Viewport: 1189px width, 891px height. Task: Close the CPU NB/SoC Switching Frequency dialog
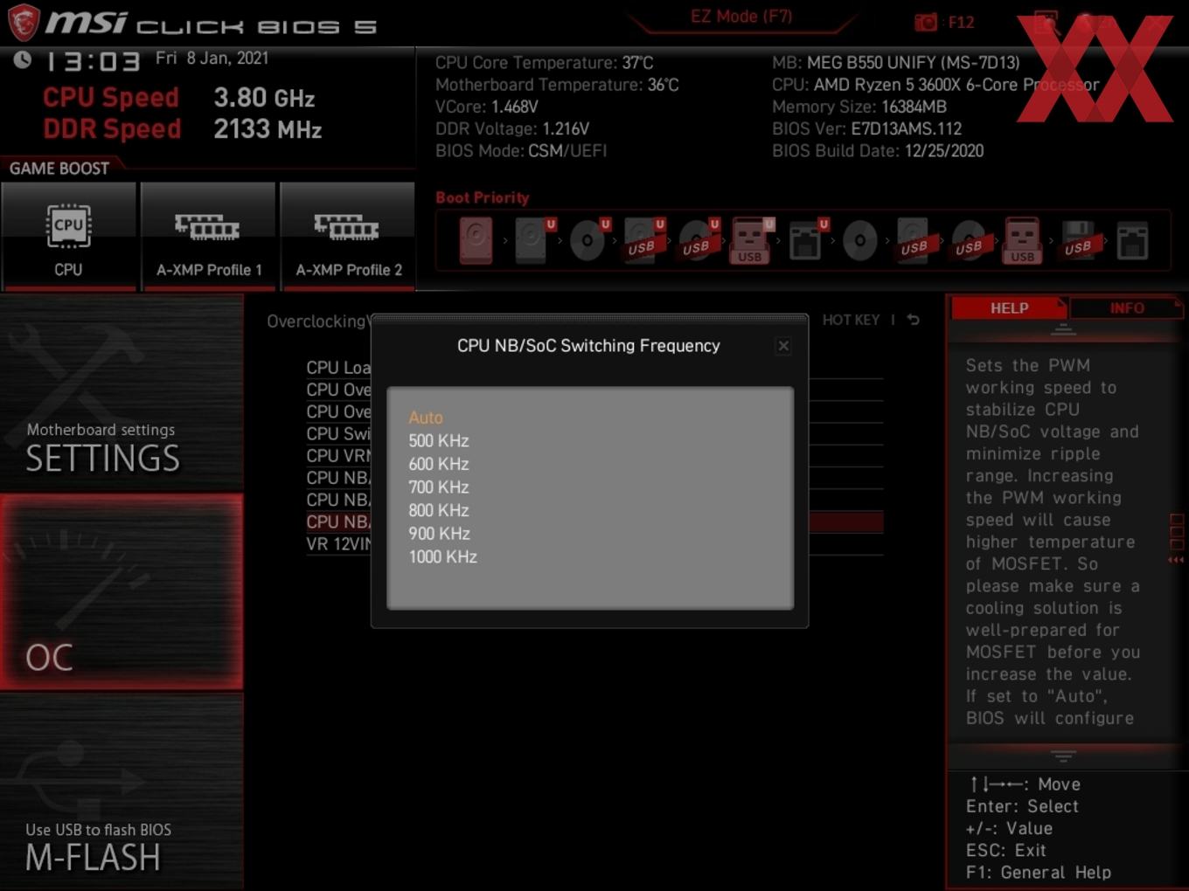click(783, 346)
